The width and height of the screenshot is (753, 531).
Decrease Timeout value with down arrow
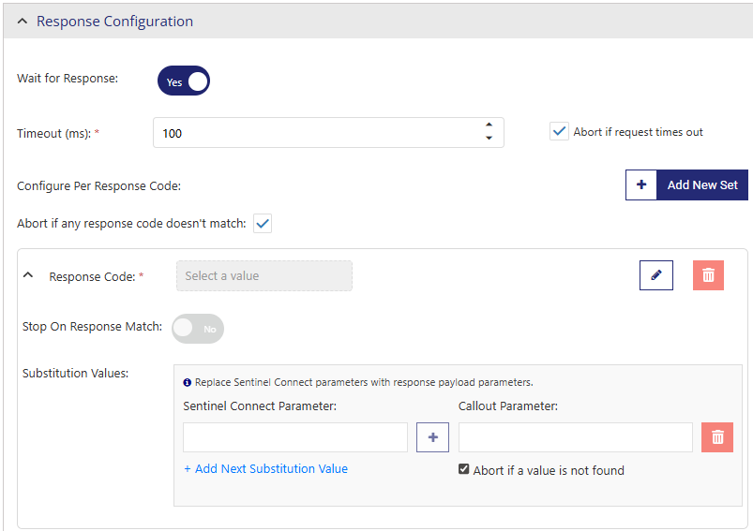[x=489, y=139]
